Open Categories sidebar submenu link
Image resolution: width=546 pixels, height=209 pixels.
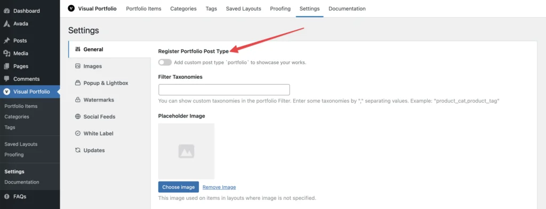17,116
